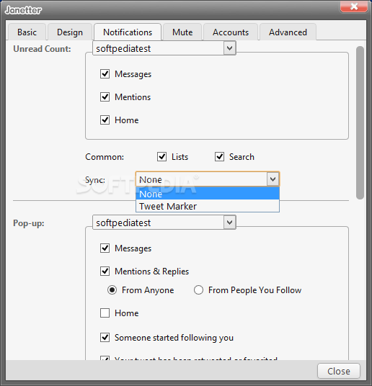Uncheck Mentions & Replies checkbox
The height and width of the screenshot is (386, 372).
pyautogui.click(x=105, y=271)
